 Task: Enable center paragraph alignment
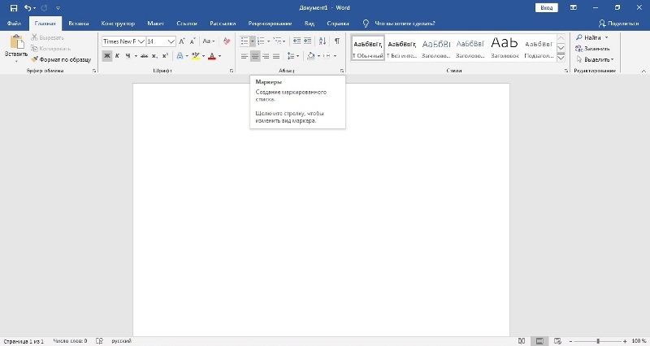pyautogui.click(x=255, y=56)
